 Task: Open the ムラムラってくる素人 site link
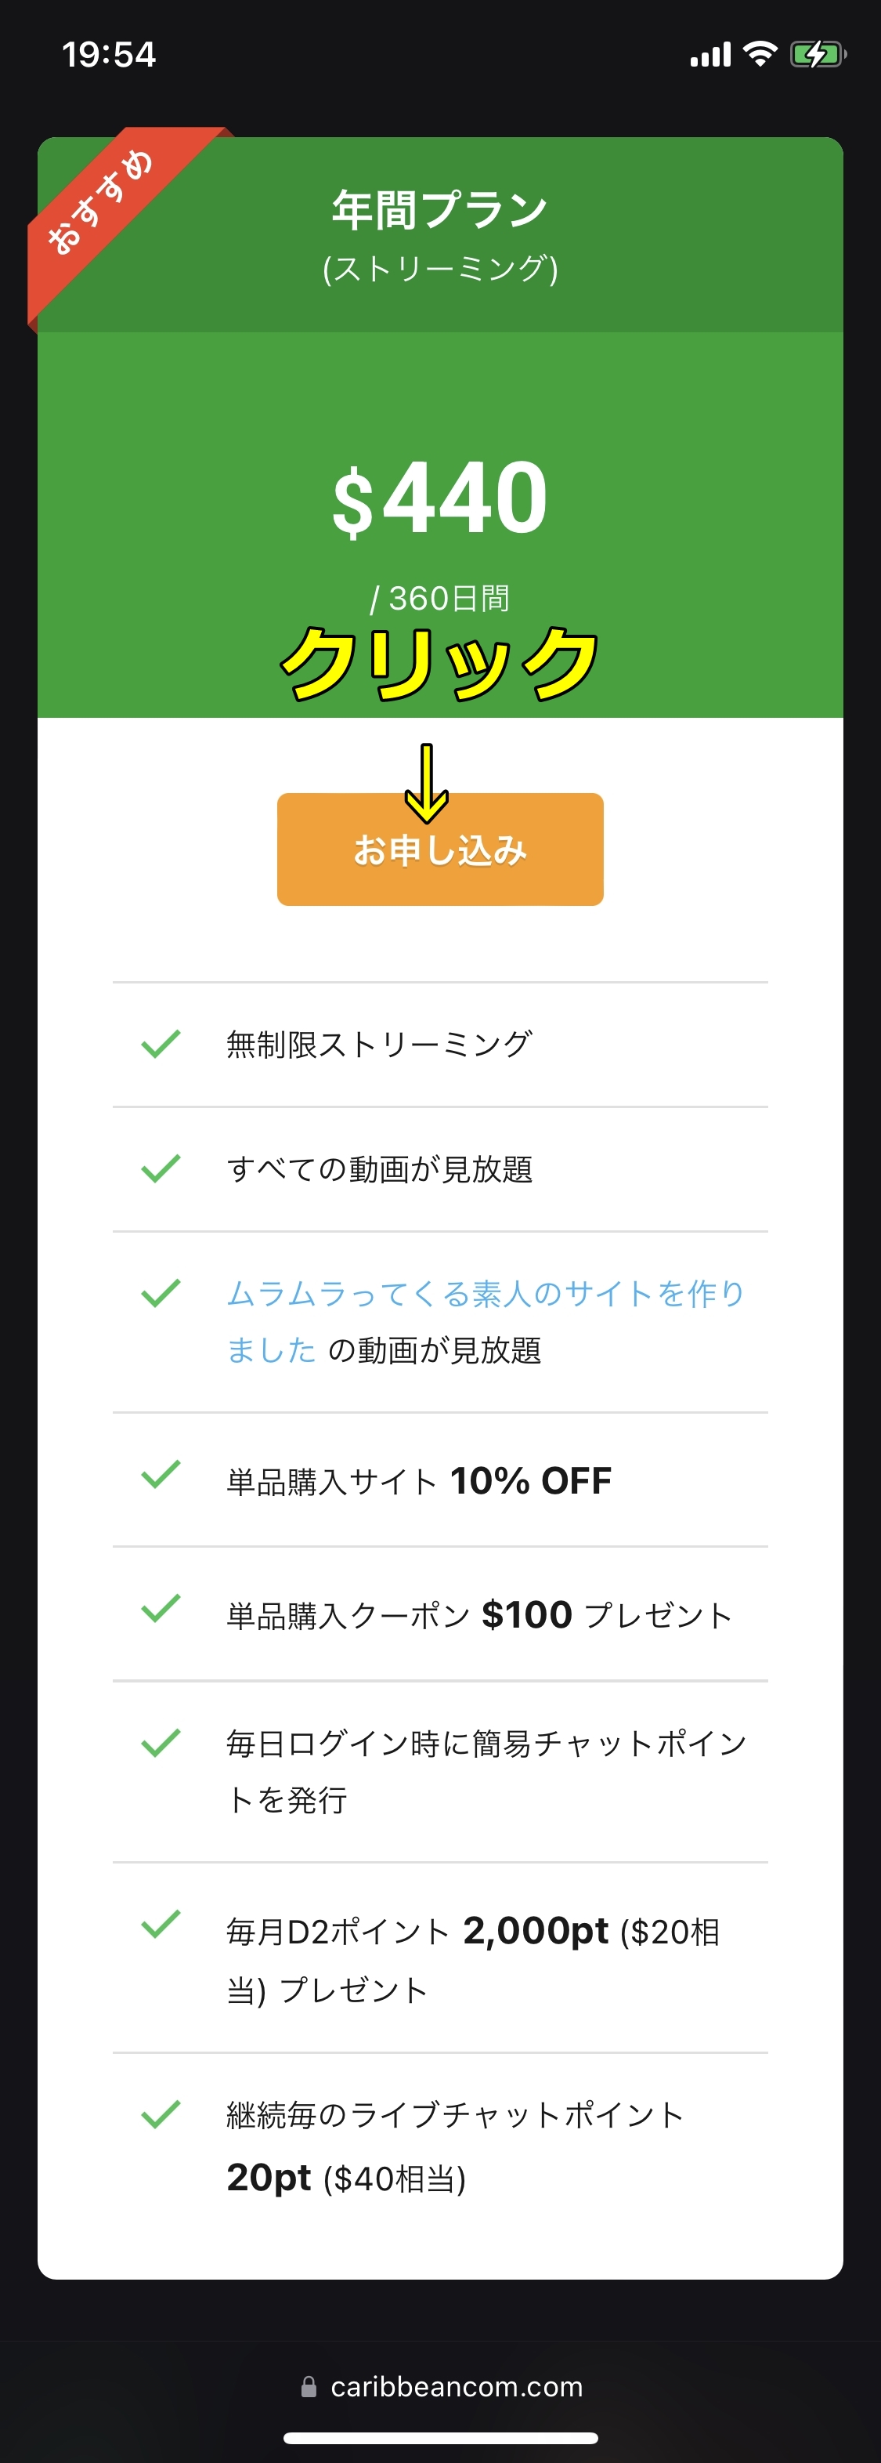(x=485, y=1294)
